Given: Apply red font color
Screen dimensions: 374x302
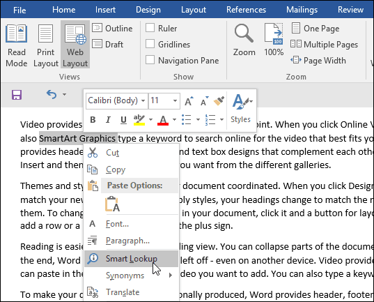Looking at the screenshot, I should pos(163,120).
